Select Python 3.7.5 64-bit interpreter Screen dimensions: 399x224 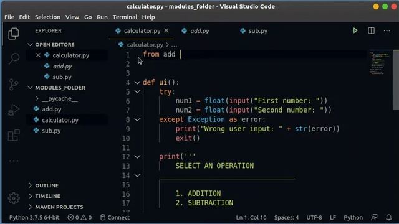point(34,217)
